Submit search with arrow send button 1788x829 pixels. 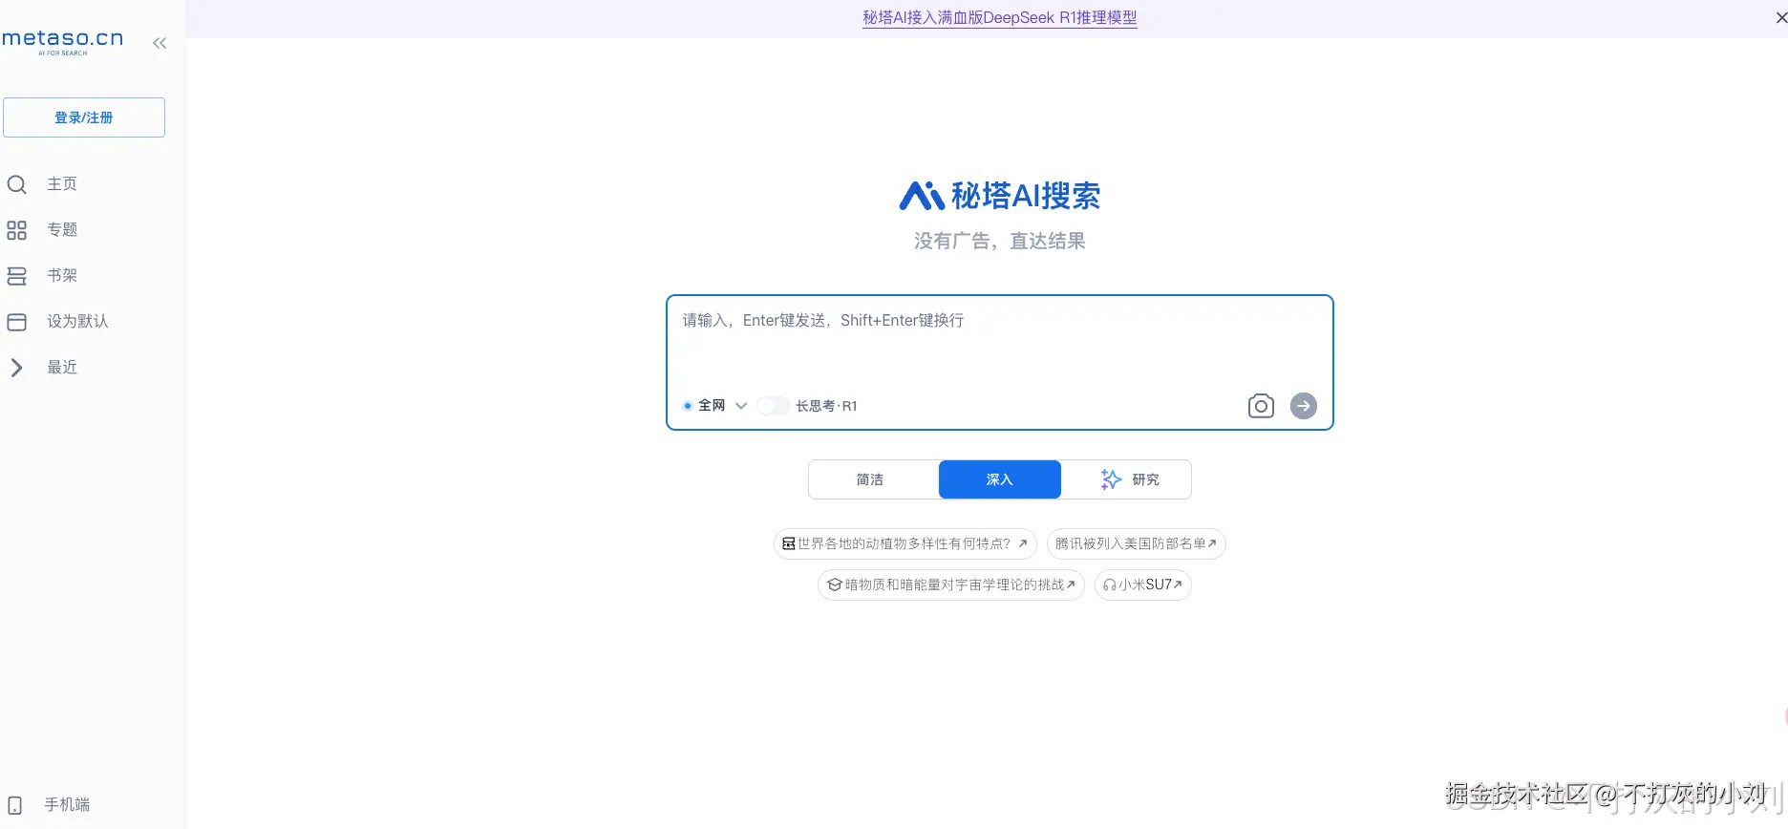pyautogui.click(x=1304, y=406)
